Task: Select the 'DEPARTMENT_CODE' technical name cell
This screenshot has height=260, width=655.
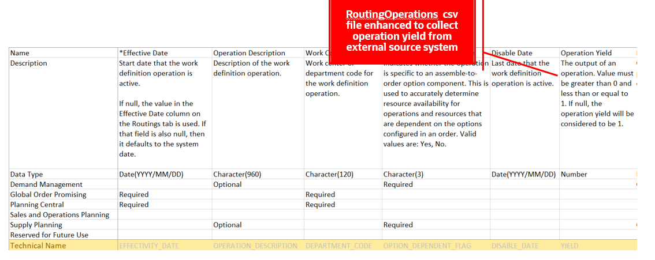Action: [343, 246]
